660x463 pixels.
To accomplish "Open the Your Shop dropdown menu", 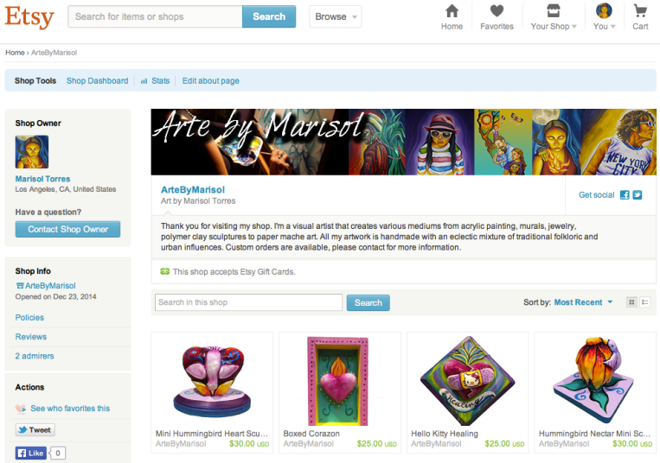I will pos(553,17).
